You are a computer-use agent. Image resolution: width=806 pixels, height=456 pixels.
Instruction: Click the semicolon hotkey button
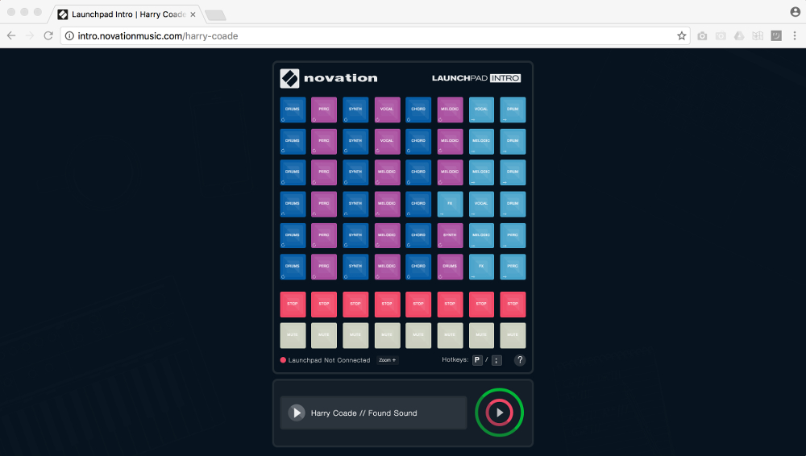pos(496,360)
